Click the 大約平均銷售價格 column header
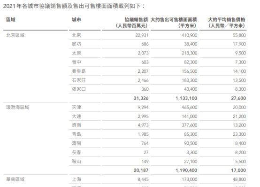Viewport: 260px width, 187px height. pyautogui.click(x=227, y=20)
